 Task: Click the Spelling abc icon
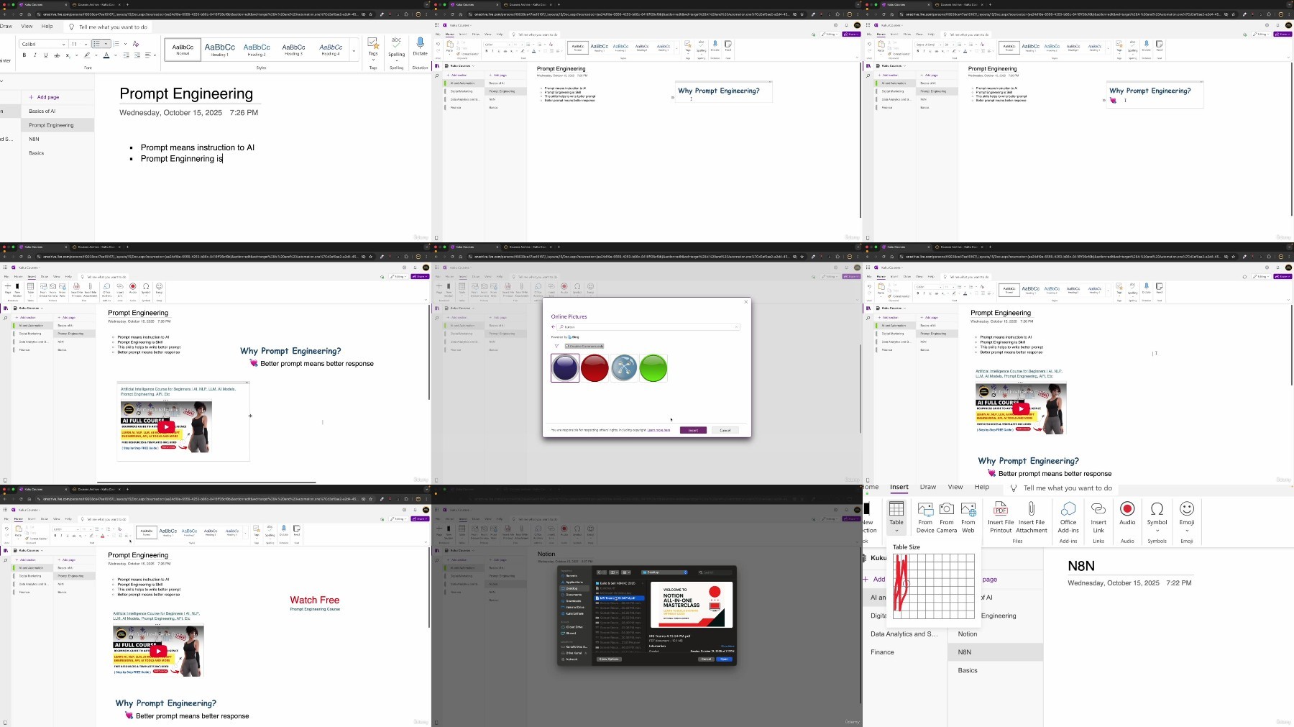click(x=396, y=44)
